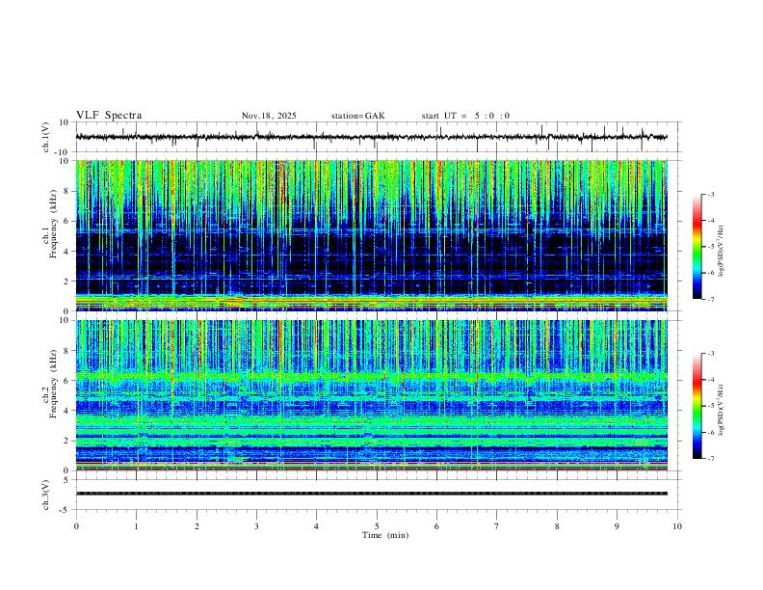Click the "ch.3(V)" axis label

tap(46, 496)
